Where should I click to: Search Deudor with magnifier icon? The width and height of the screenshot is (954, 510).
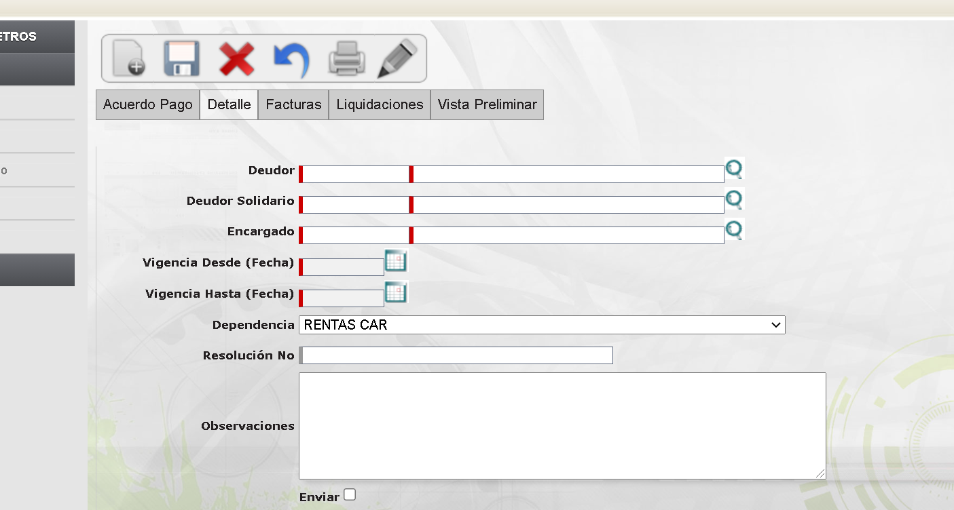pos(734,169)
